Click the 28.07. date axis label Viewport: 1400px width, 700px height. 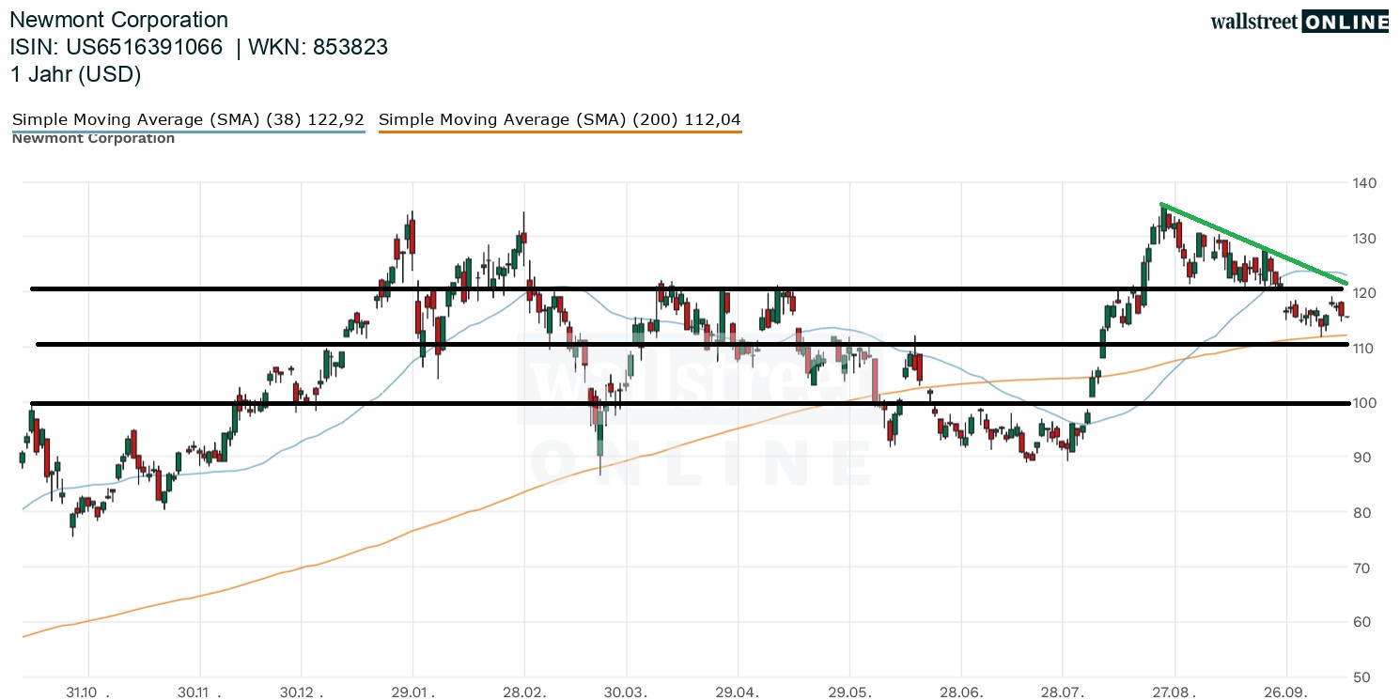point(1064,692)
